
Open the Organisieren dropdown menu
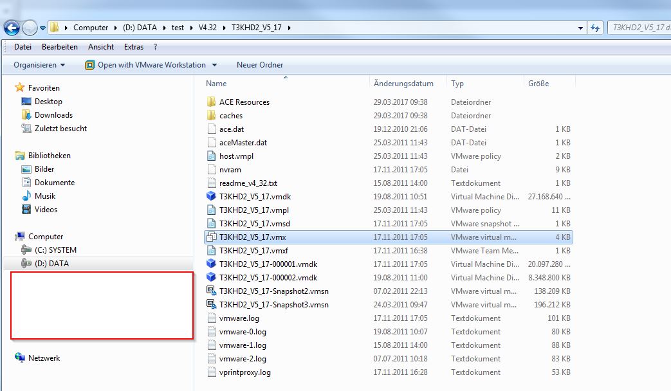39,65
